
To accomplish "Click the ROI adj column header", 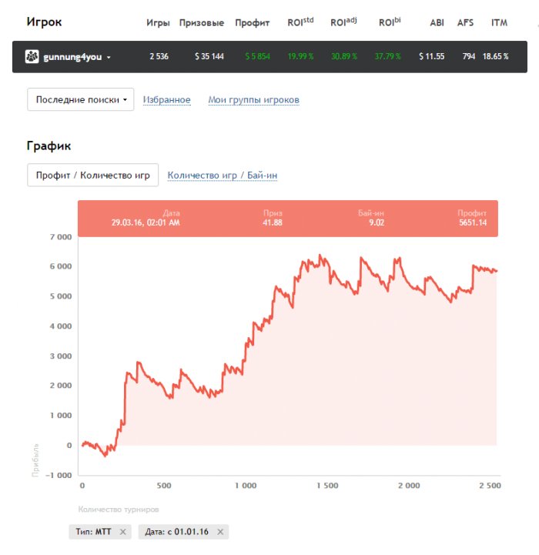I will tap(343, 22).
